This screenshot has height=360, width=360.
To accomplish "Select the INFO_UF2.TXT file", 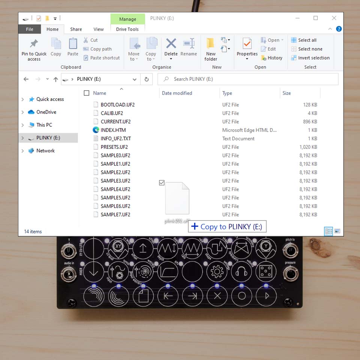I will 116,138.
